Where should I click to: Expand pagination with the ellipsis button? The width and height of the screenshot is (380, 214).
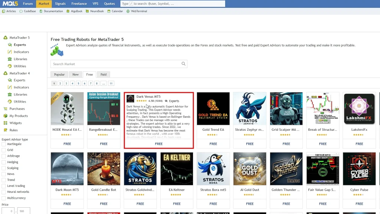(104, 84)
